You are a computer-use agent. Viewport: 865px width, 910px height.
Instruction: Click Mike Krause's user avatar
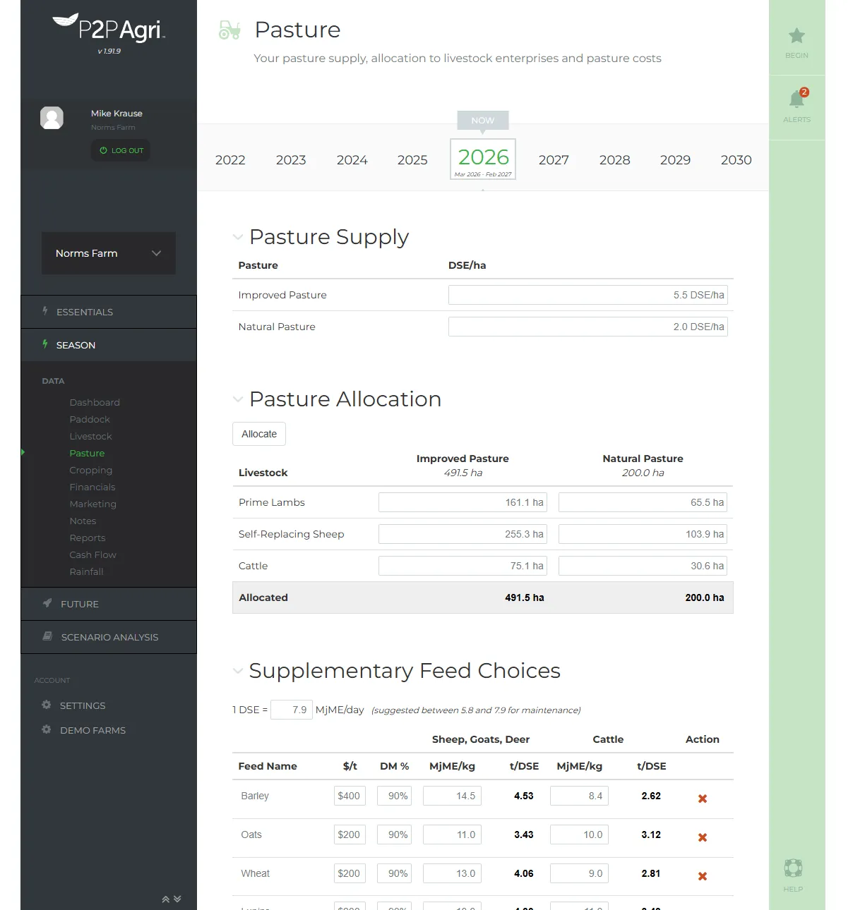[x=52, y=118]
